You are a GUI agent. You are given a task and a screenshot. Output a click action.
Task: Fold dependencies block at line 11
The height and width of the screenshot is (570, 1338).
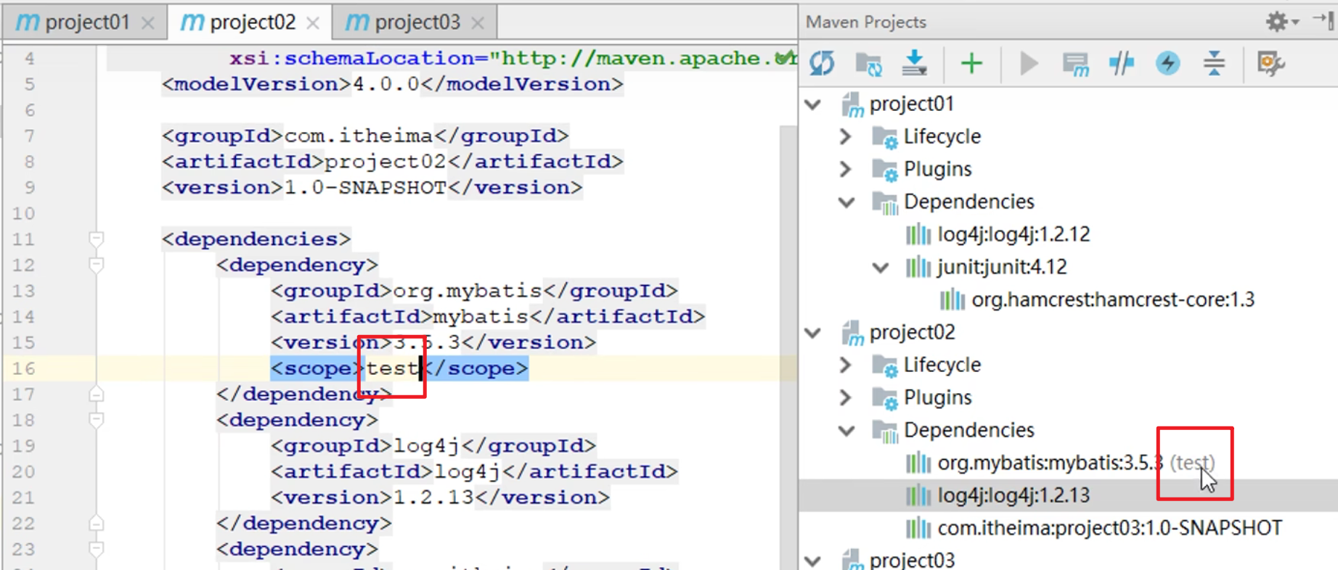click(96, 238)
